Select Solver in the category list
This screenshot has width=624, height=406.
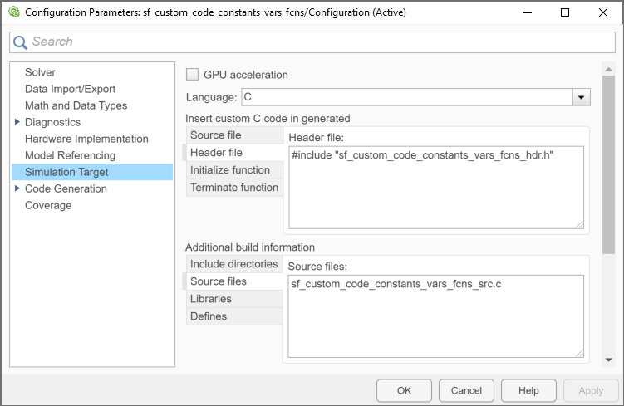tap(40, 72)
